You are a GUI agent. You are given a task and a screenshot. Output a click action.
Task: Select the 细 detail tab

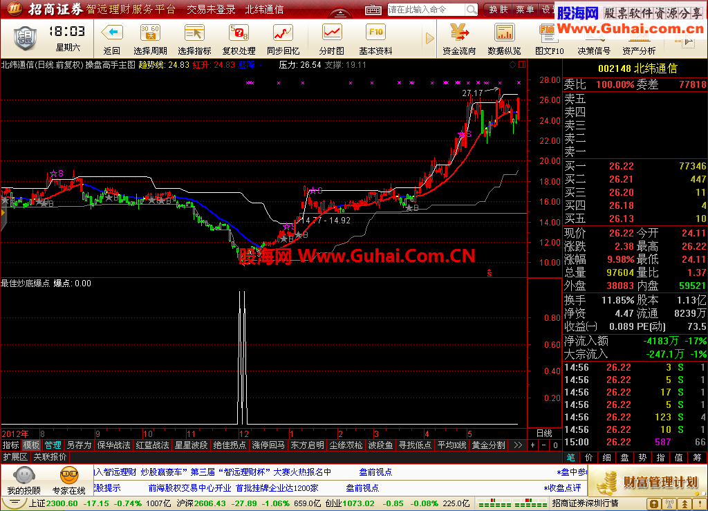607,457
